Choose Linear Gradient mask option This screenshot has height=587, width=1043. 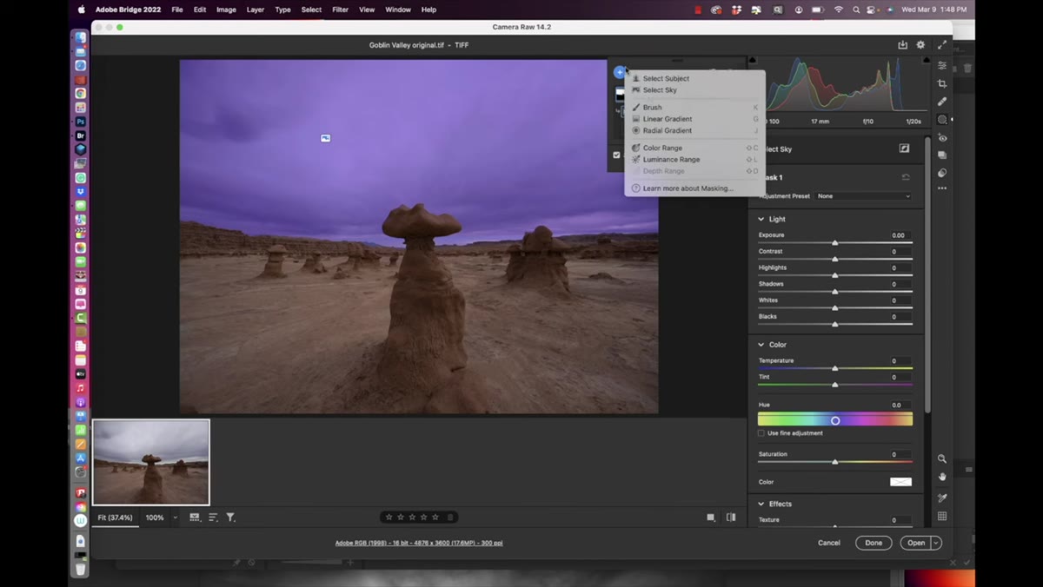pos(668,119)
